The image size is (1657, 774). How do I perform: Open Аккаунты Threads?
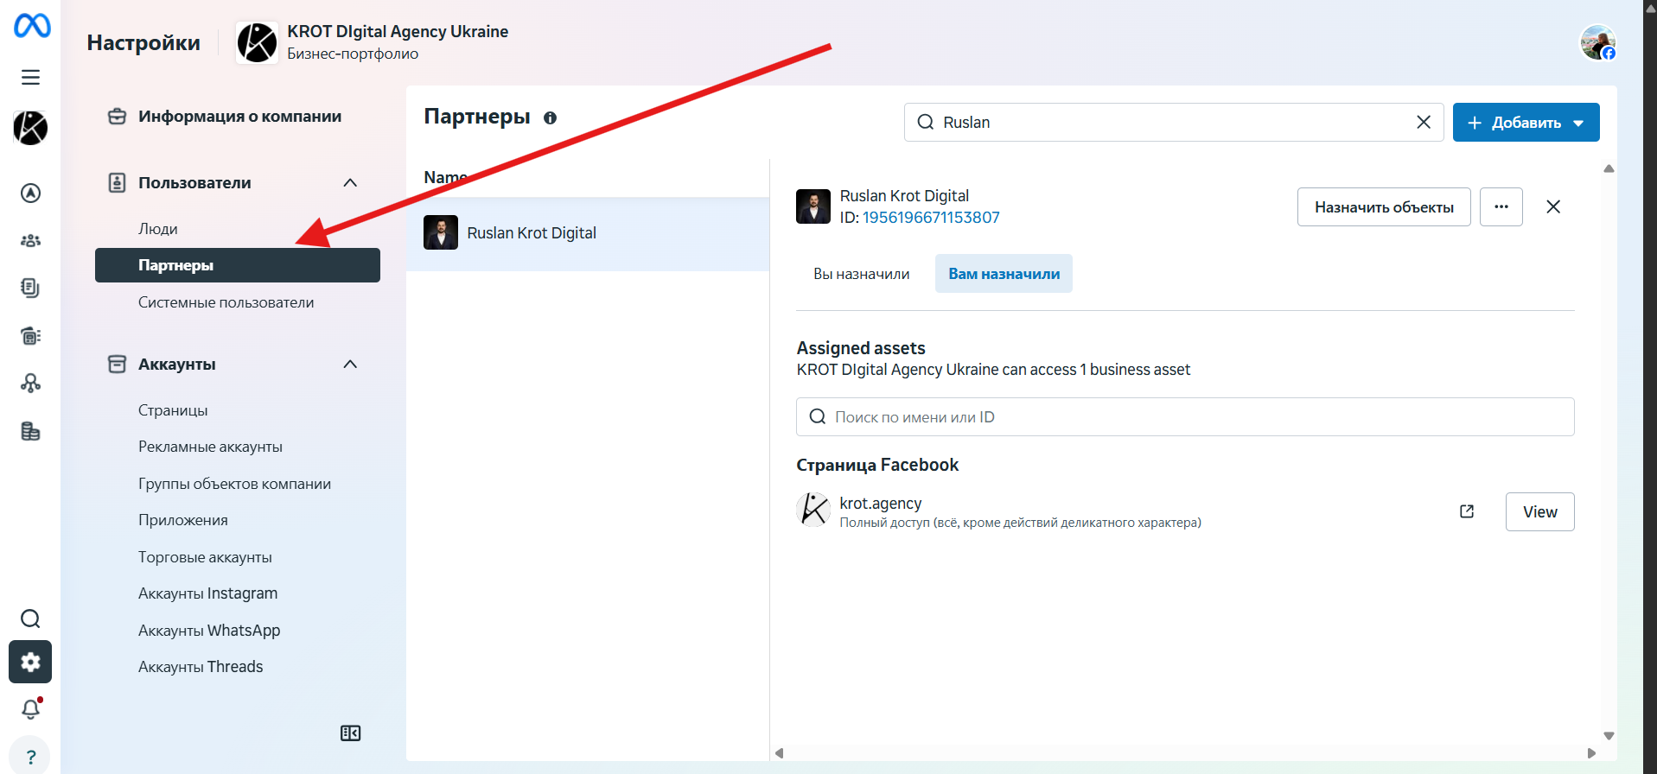pyautogui.click(x=201, y=667)
